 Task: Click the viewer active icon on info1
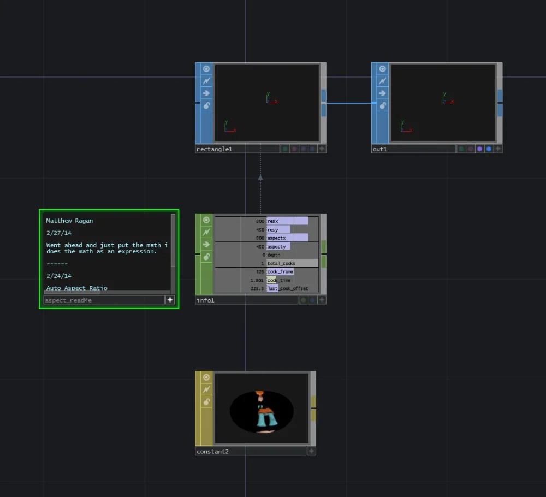[206, 220]
